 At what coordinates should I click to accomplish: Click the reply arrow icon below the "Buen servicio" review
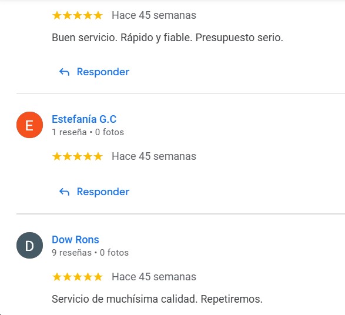click(64, 72)
